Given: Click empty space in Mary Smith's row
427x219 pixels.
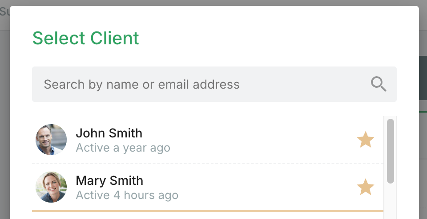Looking at the screenshot, I should 267,187.
